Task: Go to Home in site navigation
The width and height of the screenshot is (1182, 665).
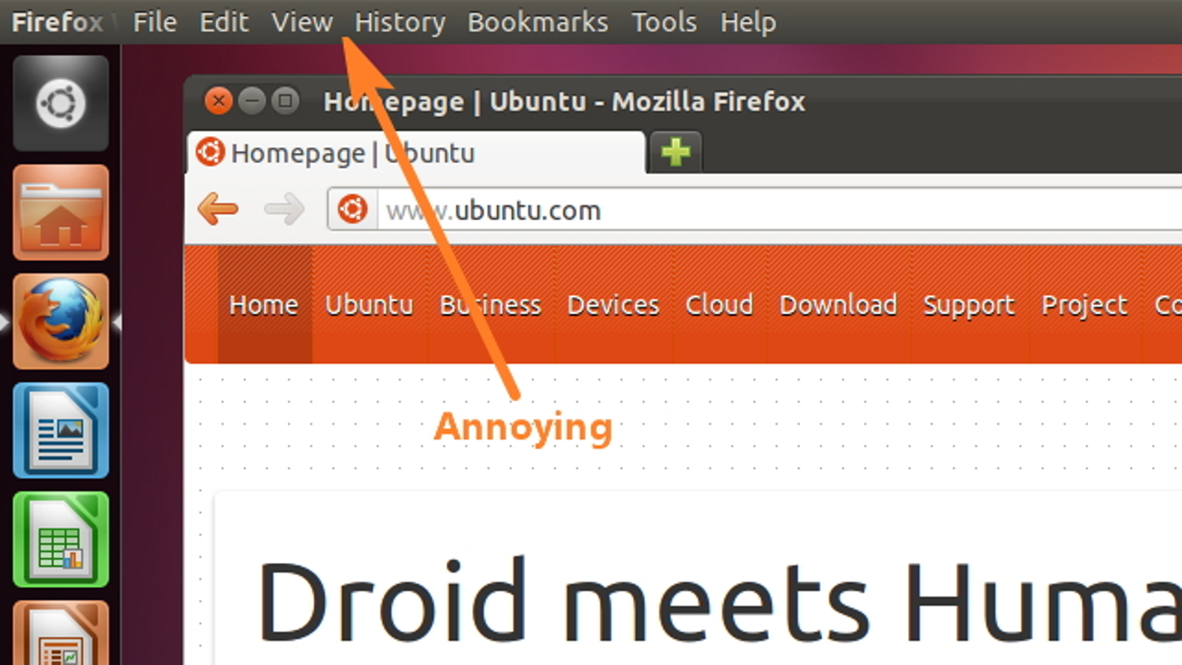Action: point(264,304)
